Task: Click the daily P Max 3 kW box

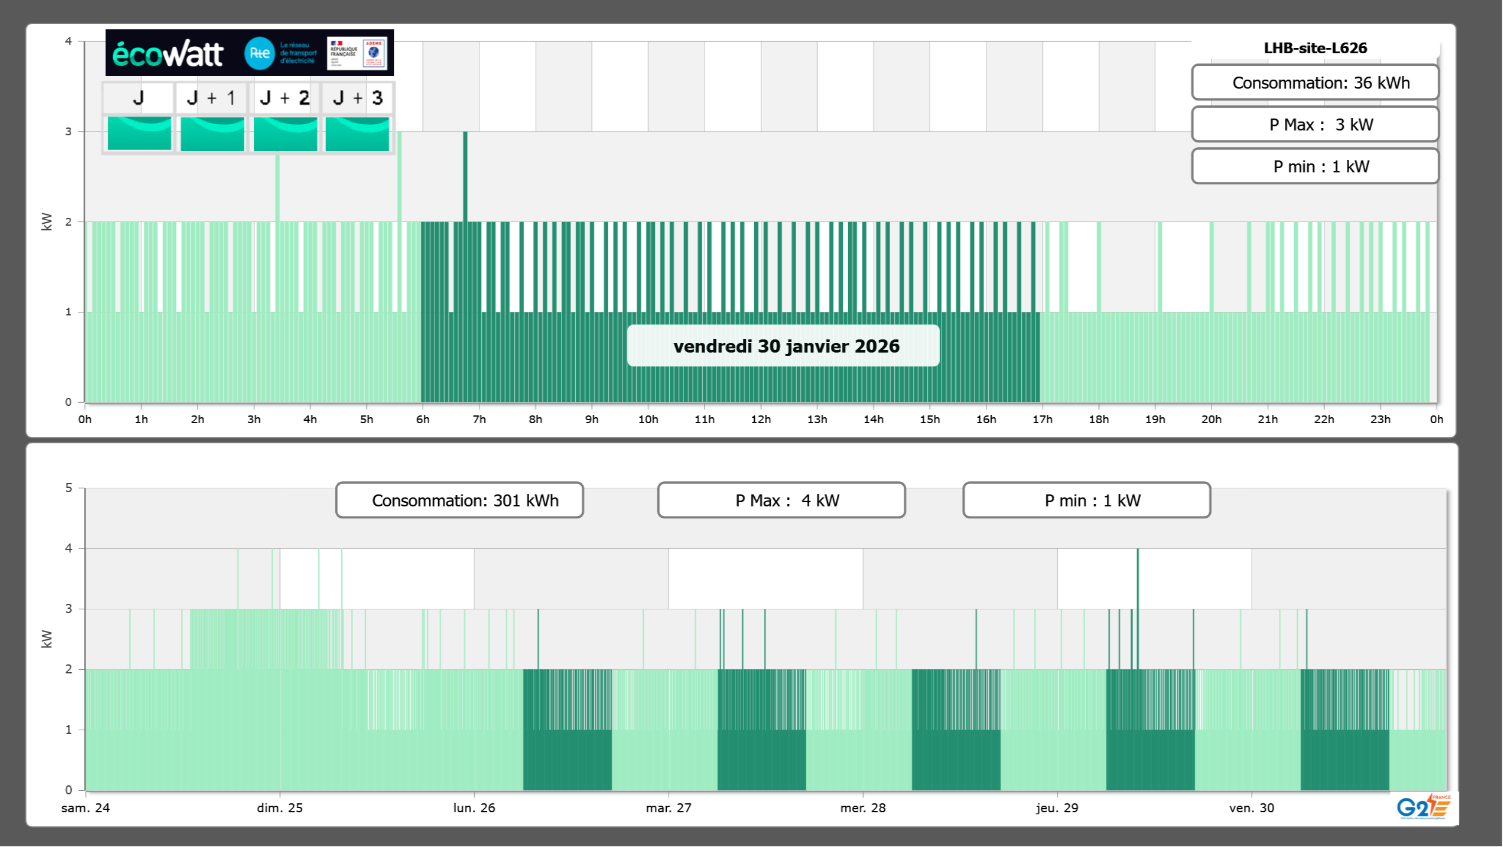Action: 1314,125
